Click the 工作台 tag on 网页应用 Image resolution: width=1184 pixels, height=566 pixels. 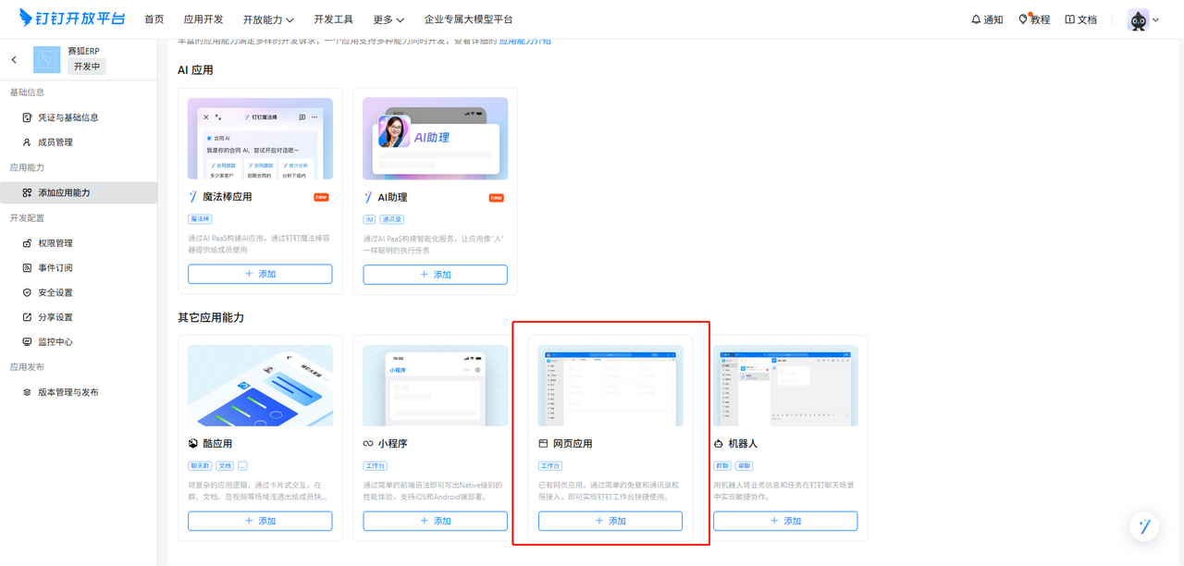(550, 466)
